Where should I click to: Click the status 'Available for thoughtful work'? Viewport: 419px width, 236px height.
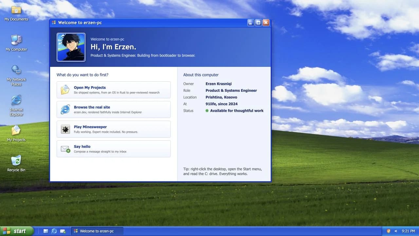[x=237, y=111]
